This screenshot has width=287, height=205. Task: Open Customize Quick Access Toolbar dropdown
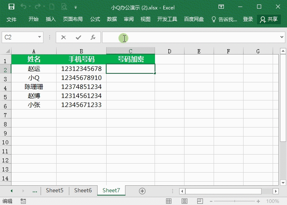click(75, 7)
